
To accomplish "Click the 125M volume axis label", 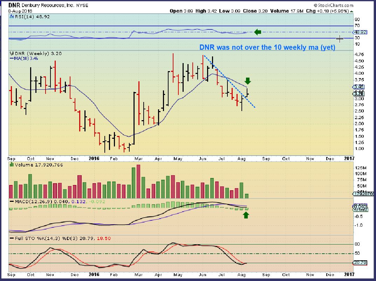I will [x=361, y=168].
